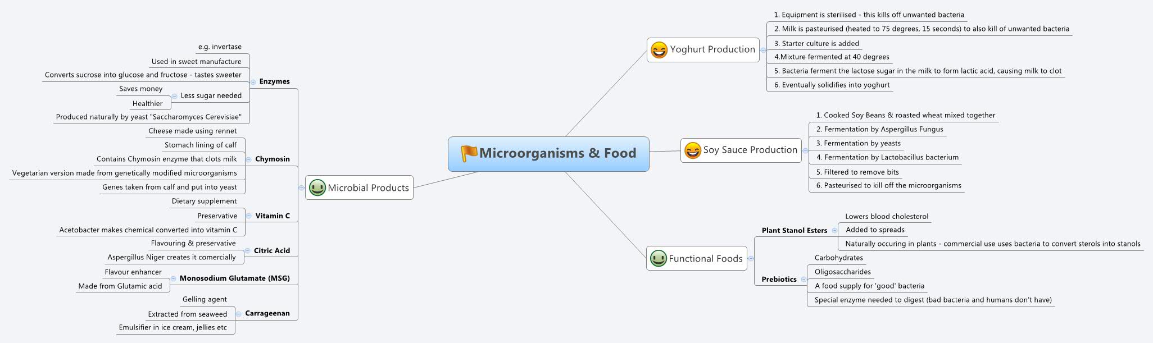
Task: Collapse the Carrageenan branch
Action: point(239,314)
